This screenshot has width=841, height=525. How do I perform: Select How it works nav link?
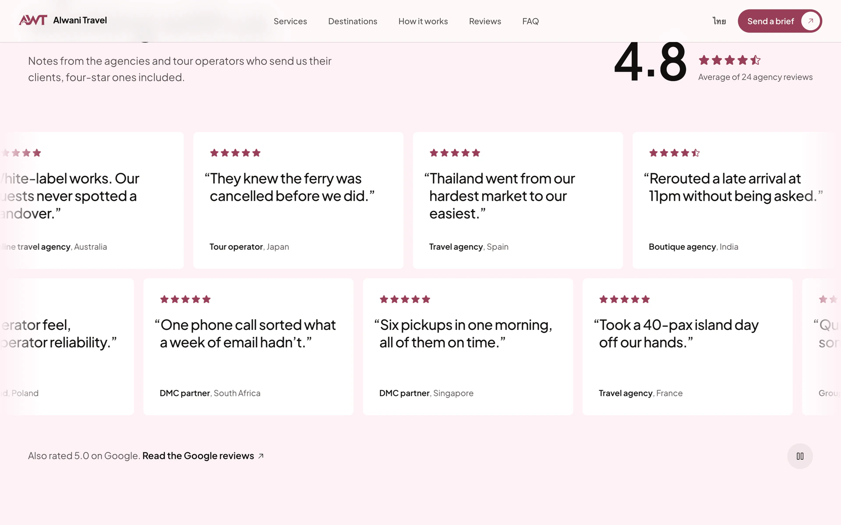click(423, 21)
